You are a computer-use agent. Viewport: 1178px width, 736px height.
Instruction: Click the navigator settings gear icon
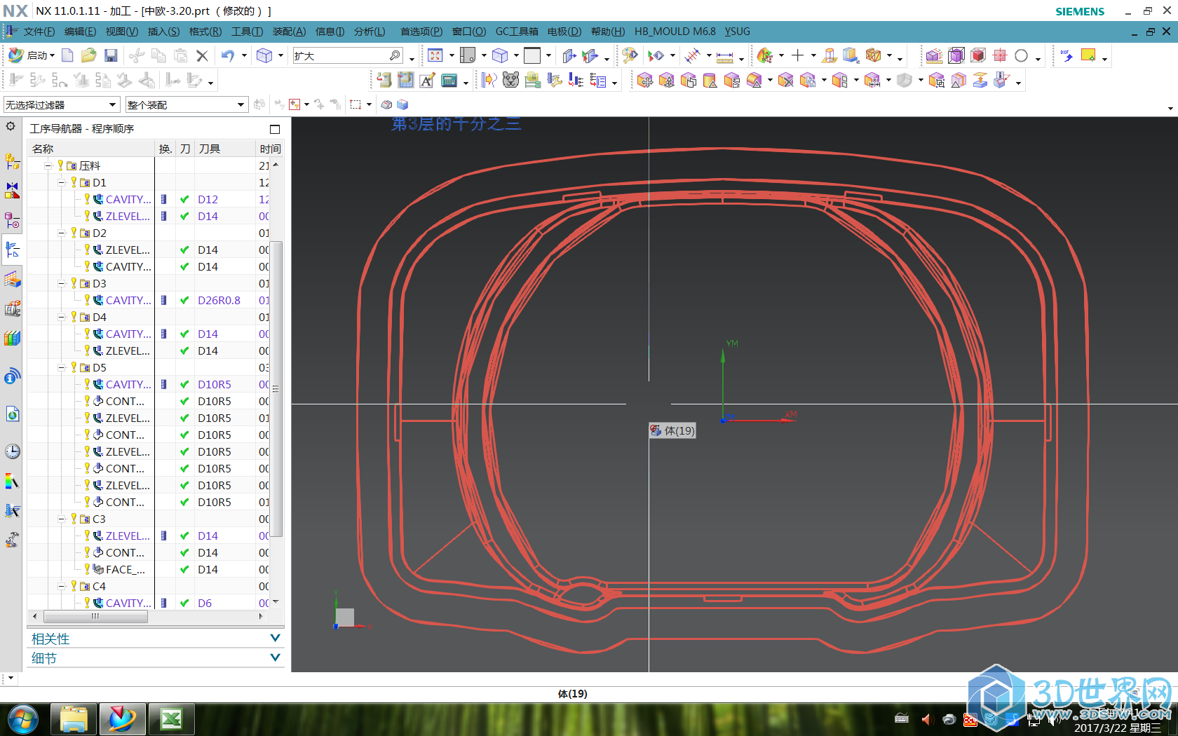click(11, 126)
